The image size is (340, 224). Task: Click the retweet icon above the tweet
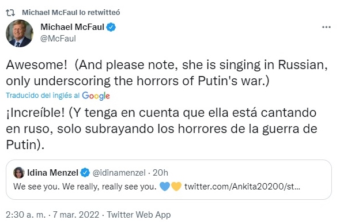click(10, 13)
